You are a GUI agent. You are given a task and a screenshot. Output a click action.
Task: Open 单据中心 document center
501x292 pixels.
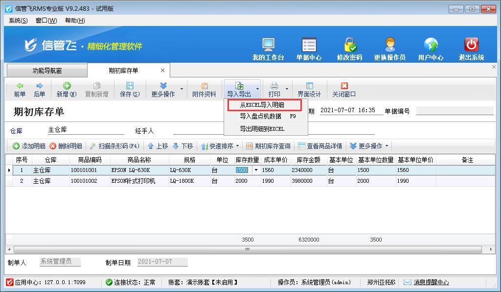click(309, 45)
